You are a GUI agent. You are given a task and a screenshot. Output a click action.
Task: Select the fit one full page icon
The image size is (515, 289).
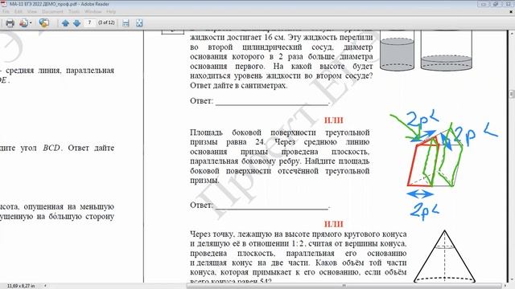pyautogui.click(x=139, y=23)
